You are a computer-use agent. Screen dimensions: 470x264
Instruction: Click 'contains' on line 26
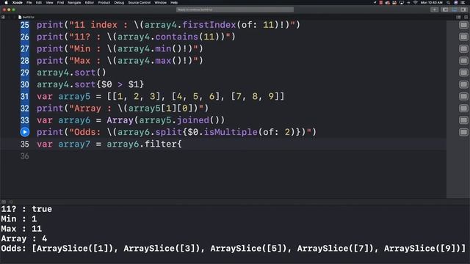pyautogui.click(x=177, y=37)
